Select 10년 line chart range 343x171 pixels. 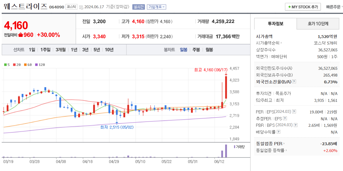pos(109,50)
